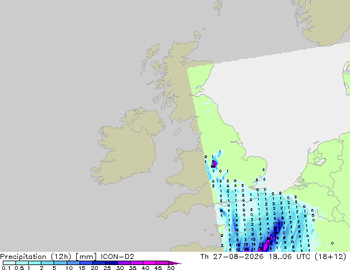Click the 10–15 mm legend swatch
Viewport: 350px width, 270px height.
click(73, 263)
